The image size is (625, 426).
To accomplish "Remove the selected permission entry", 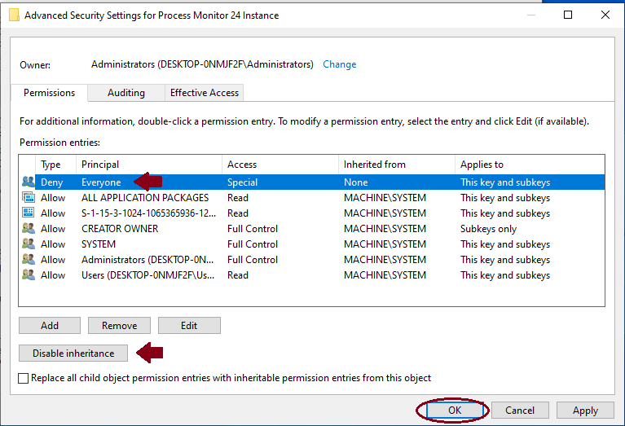I will (x=119, y=326).
